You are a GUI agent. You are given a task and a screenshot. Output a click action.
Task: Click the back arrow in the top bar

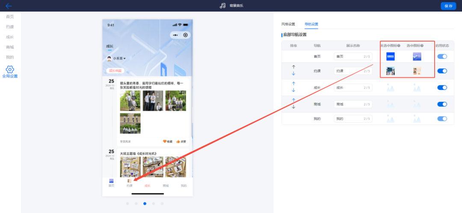pyautogui.click(x=9, y=6)
